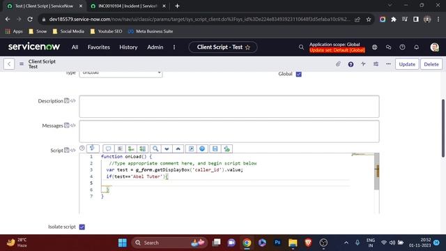Click into the Description text area
The width and height of the screenshot is (446, 251).
tap(229, 107)
